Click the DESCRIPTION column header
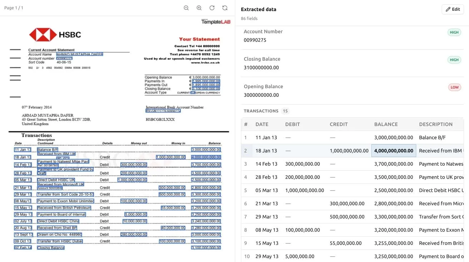This screenshot has height=262, width=469. coord(436,124)
